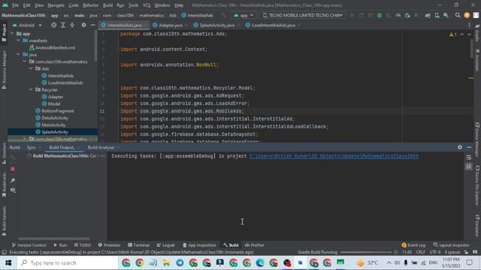Screen dimensions: 481x270
Task: Switch to Sync tab in Build panel
Action: 32,148
